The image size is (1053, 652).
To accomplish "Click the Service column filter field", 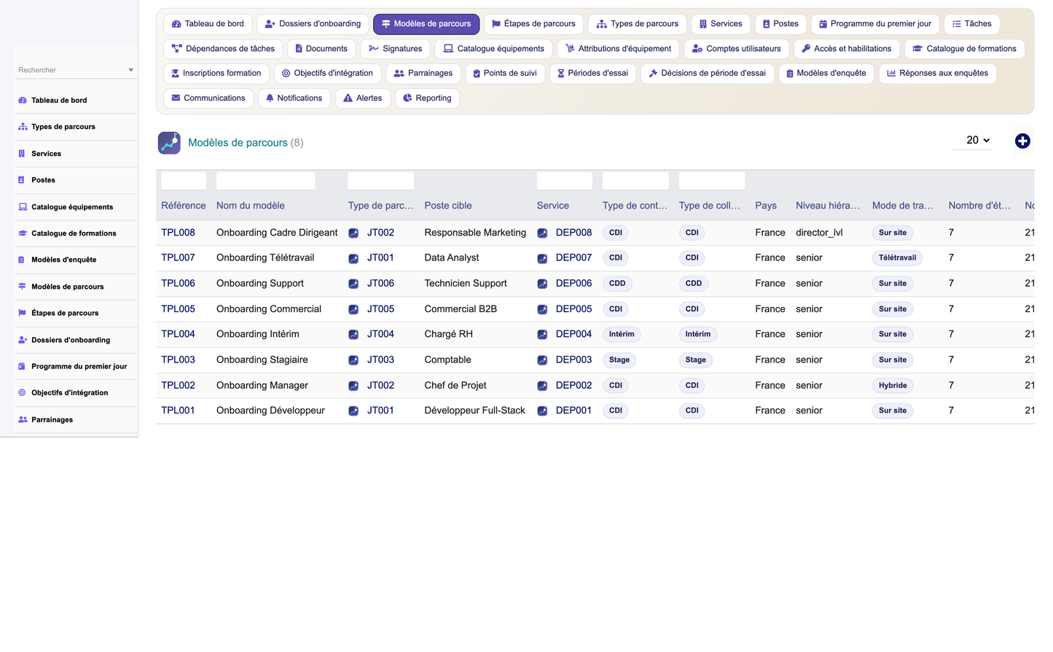I will click(x=565, y=181).
